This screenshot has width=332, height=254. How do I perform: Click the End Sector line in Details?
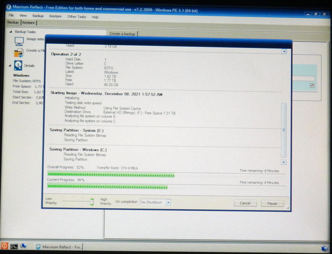[28, 103]
